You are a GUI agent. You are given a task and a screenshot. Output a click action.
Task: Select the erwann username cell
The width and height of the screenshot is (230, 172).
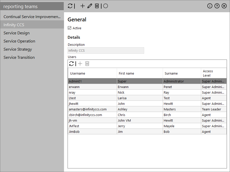tap(92, 87)
